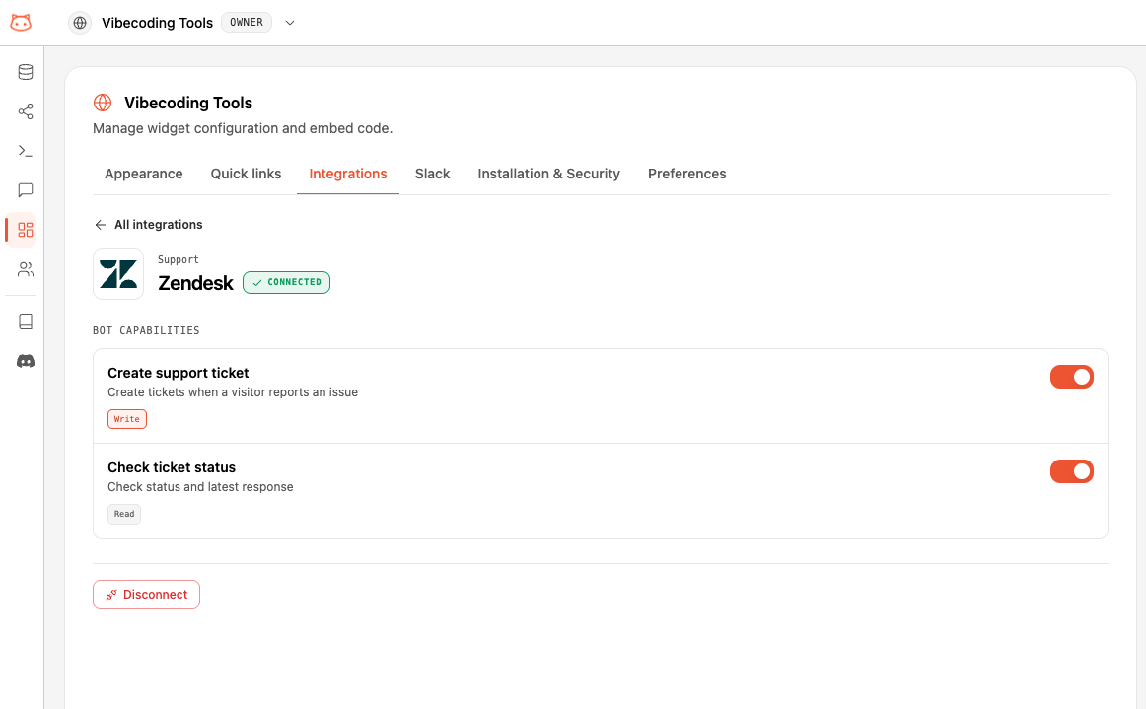This screenshot has height=709, width=1146.
Task: Click the orange globe icon beside the Vibecoding Tools heading
Action: [x=103, y=103]
